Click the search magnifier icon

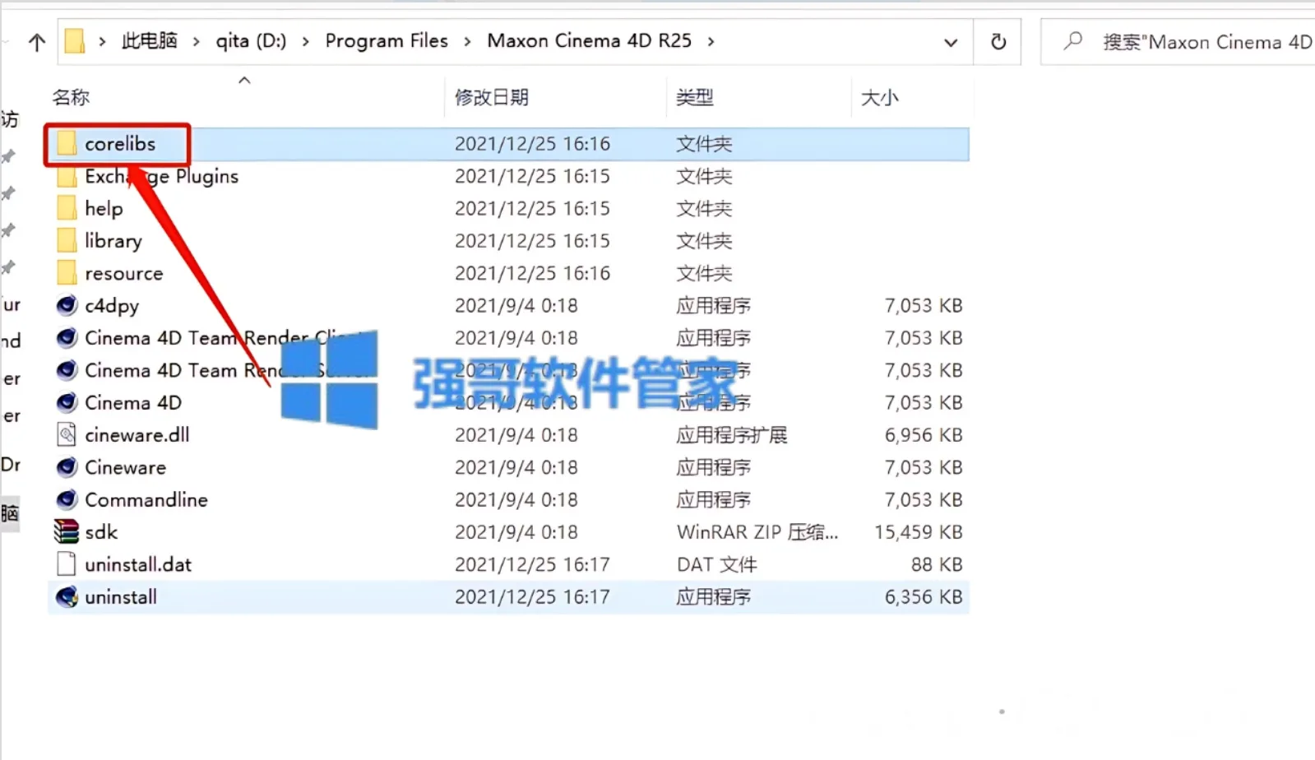point(1072,41)
